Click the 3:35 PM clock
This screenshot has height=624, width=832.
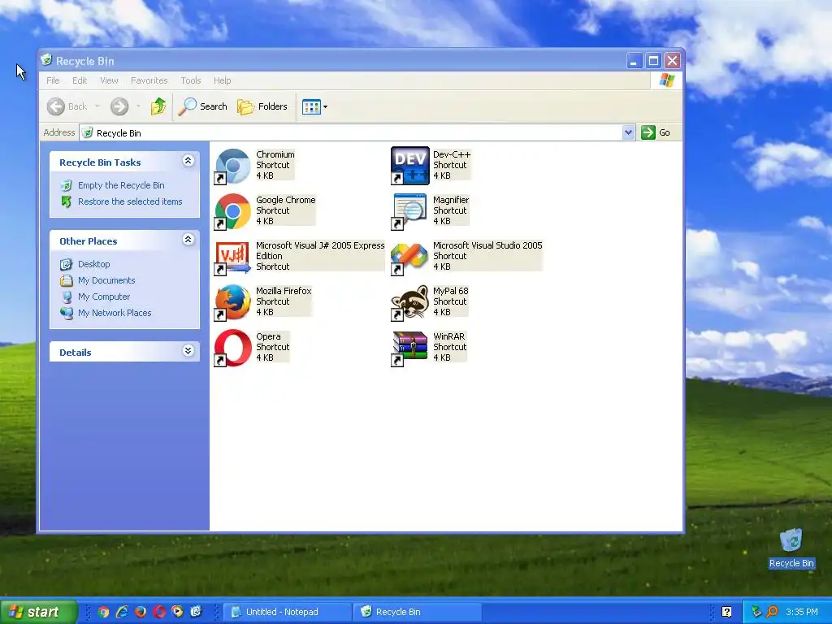click(x=802, y=612)
